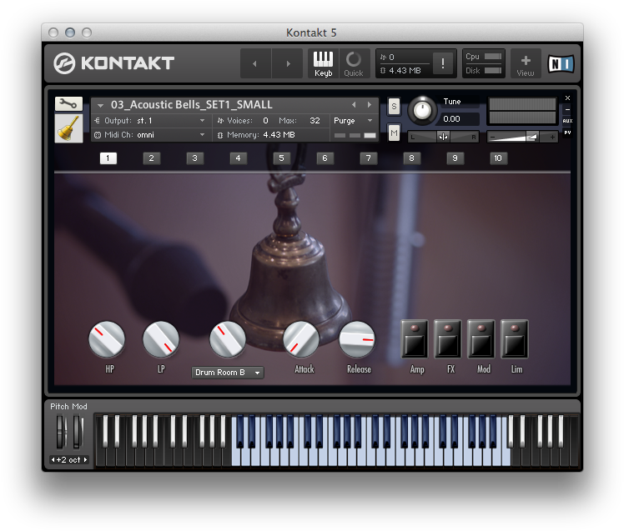The image size is (624, 531).
Task: Open instrument edit mode with wrench icon
Action: click(x=68, y=104)
